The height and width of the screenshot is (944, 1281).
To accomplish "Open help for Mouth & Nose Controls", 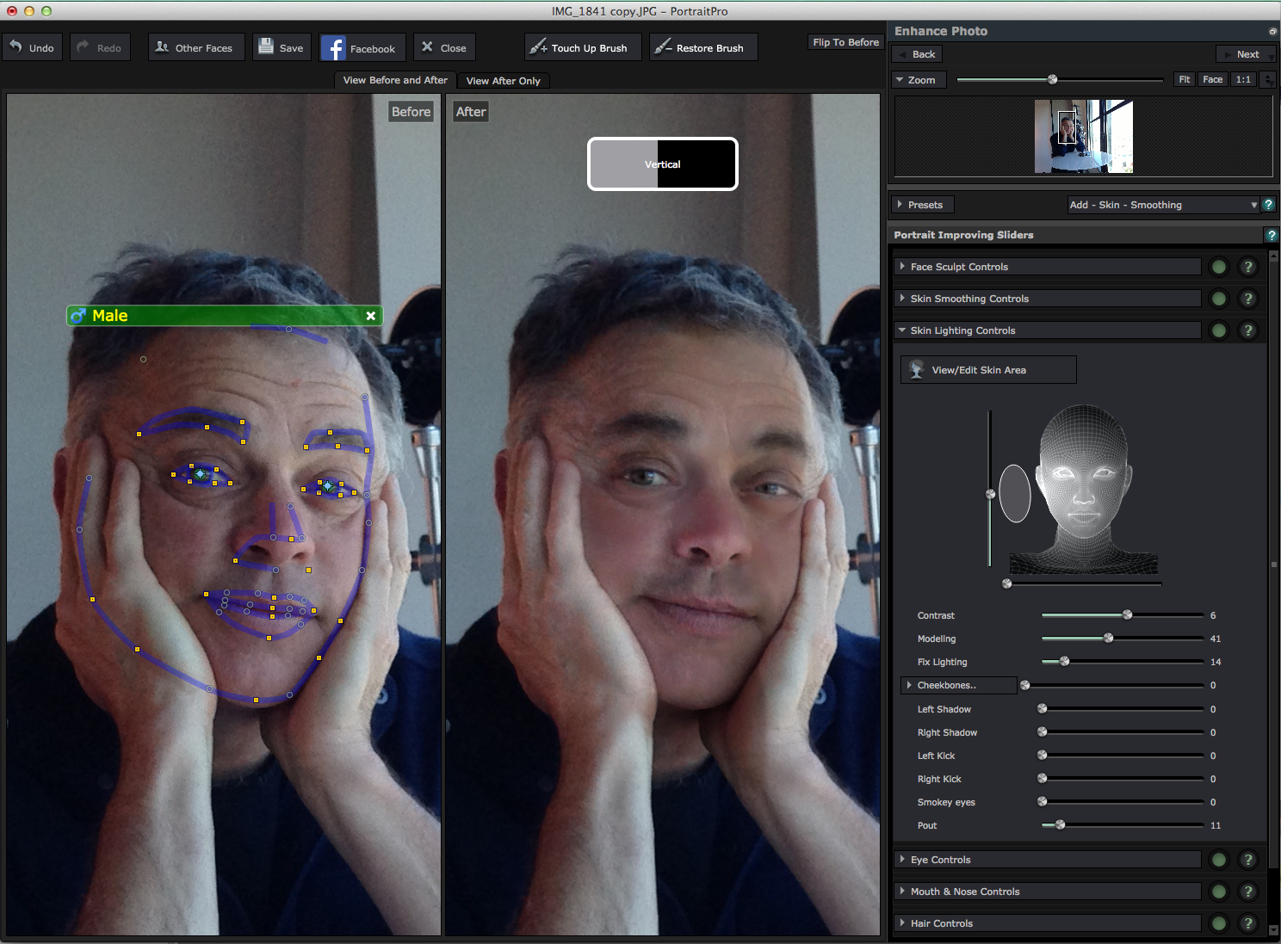I will click(1248, 892).
